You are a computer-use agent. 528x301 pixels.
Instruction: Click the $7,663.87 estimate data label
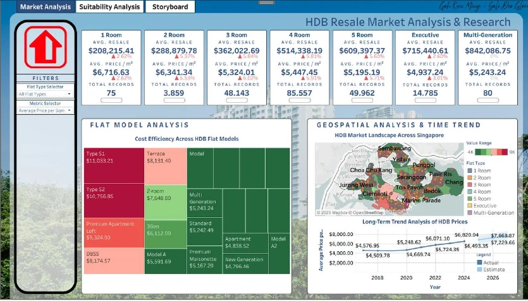pos(503,235)
